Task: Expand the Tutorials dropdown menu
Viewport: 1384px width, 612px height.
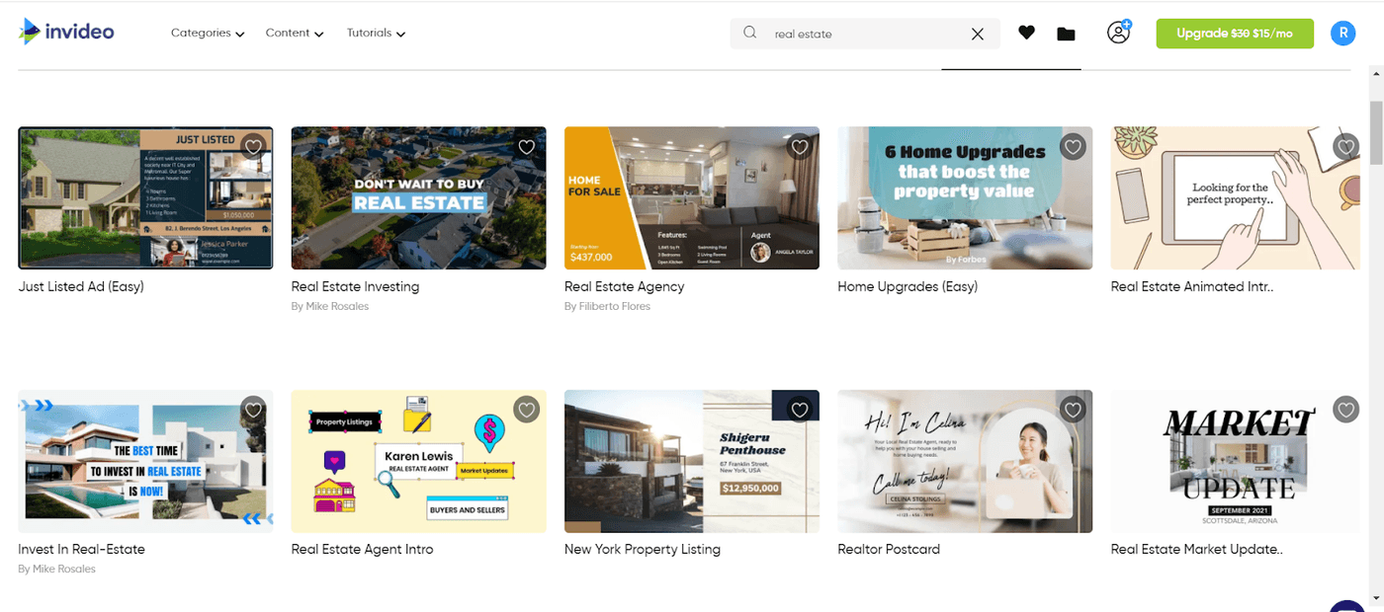Action: (376, 33)
